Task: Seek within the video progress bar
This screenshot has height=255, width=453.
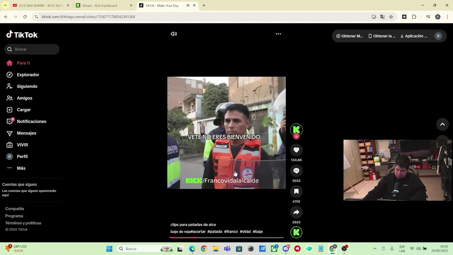Action: click(226, 237)
